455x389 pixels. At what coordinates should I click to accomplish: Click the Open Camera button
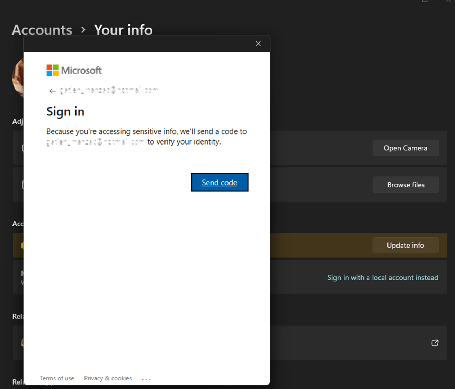click(x=405, y=148)
